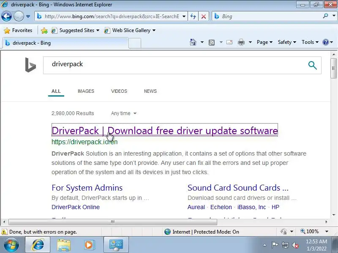Open the Sound Card Sound Cards link
338x253 pixels.
[x=238, y=188]
